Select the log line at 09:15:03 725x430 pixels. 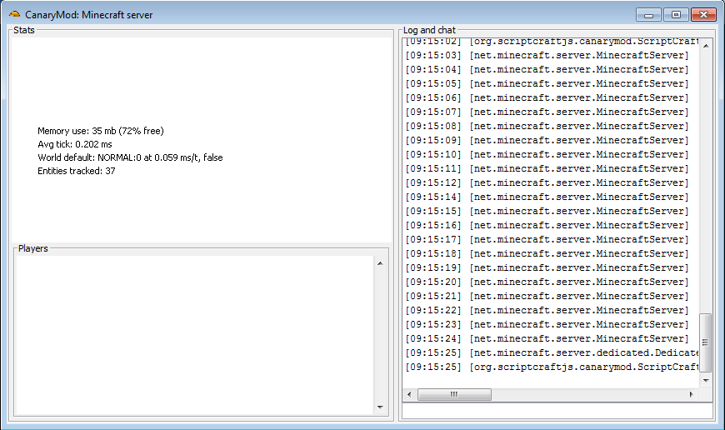[x=547, y=56]
